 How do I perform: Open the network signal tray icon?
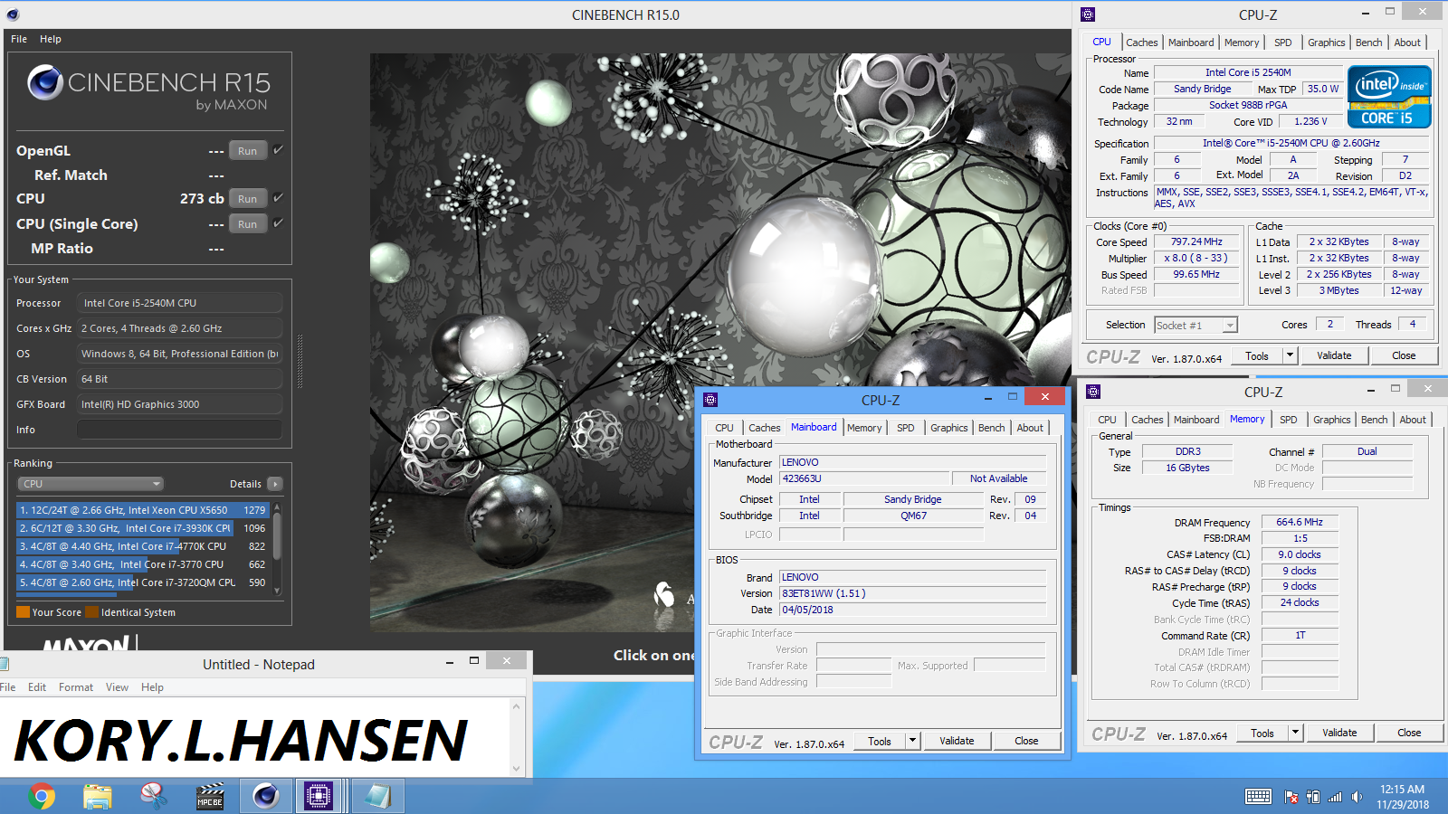[x=1335, y=797]
